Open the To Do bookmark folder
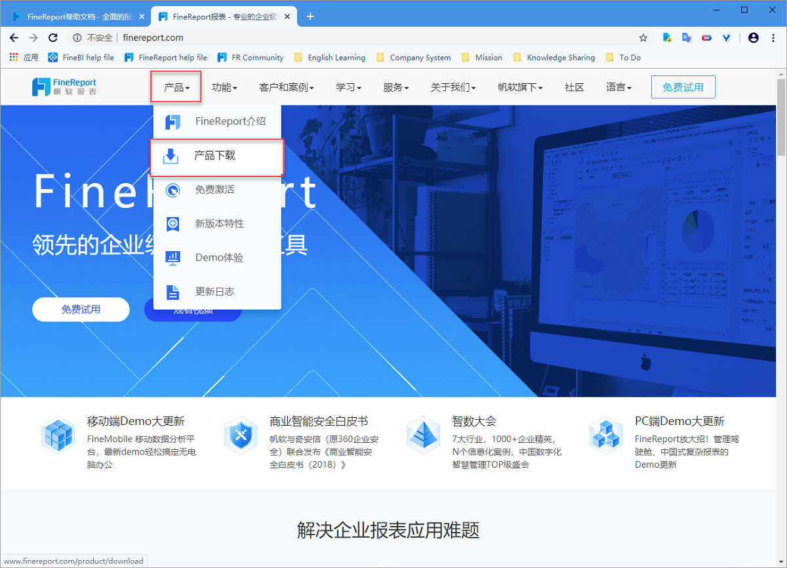The width and height of the screenshot is (787, 568). [623, 58]
